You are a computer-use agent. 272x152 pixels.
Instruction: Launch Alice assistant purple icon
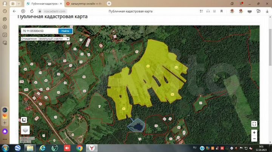(5, 131)
